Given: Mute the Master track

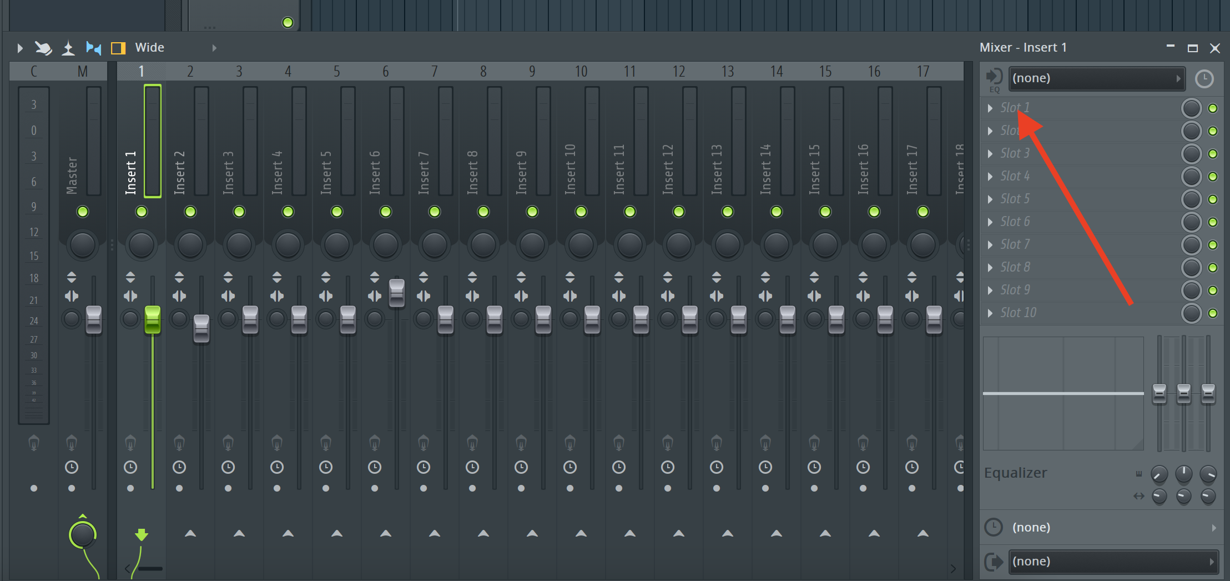Looking at the screenshot, I should [x=83, y=212].
